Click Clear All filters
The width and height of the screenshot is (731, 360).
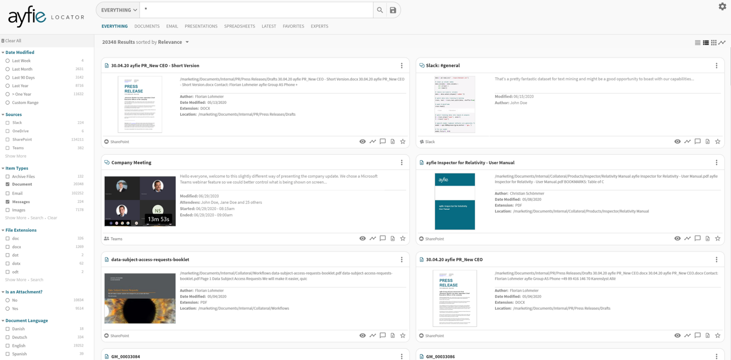[13, 41]
